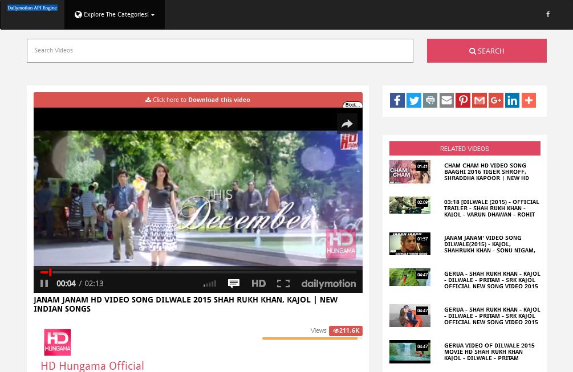Click the Download this video bar
The image size is (573, 372).
[198, 100]
